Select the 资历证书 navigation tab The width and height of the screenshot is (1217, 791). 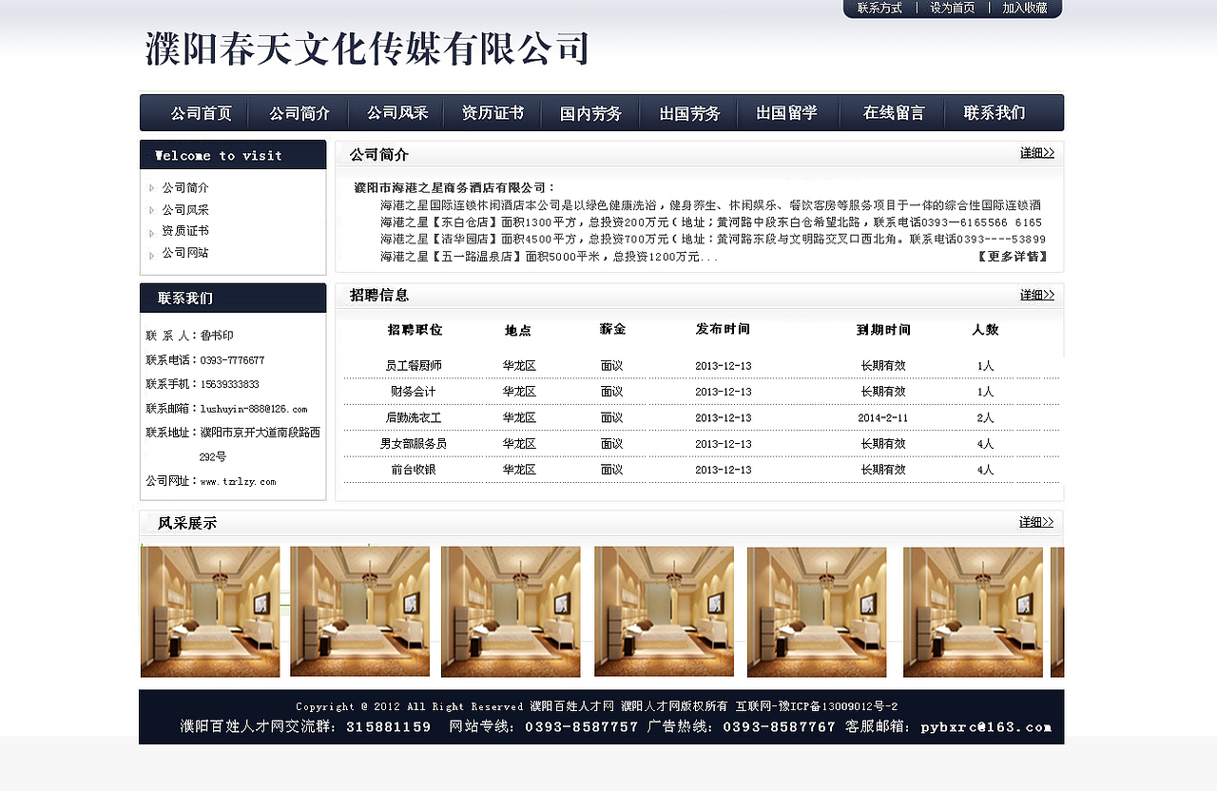[x=493, y=112]
